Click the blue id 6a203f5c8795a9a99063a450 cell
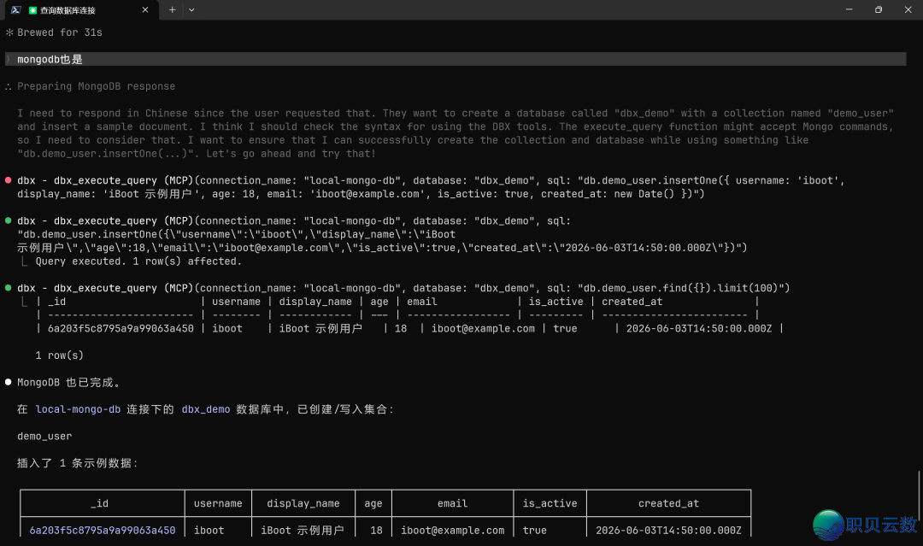This screenshot has height=546, width=923. pyautogui.click(x=103, y=530)
